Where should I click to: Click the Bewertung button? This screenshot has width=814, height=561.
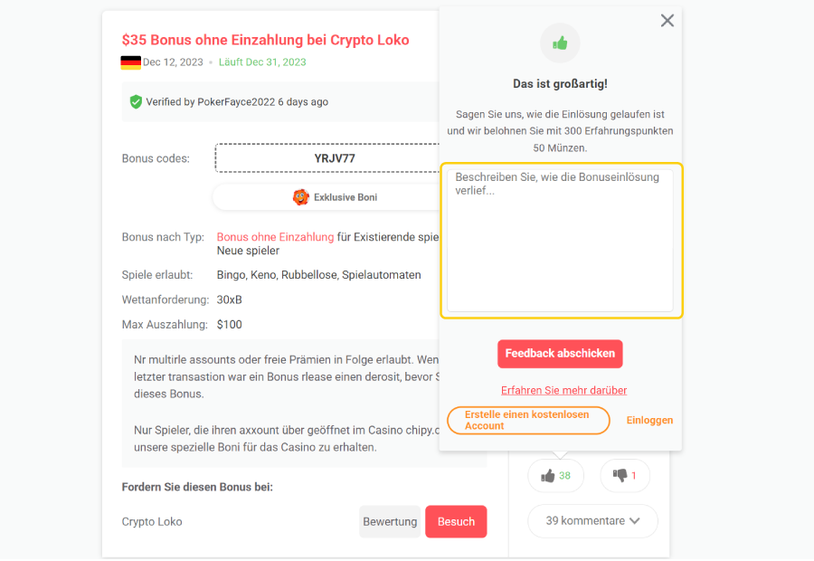coord(390,521)
